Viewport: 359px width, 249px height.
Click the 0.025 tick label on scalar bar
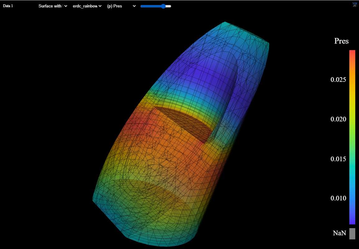point(338,80)
